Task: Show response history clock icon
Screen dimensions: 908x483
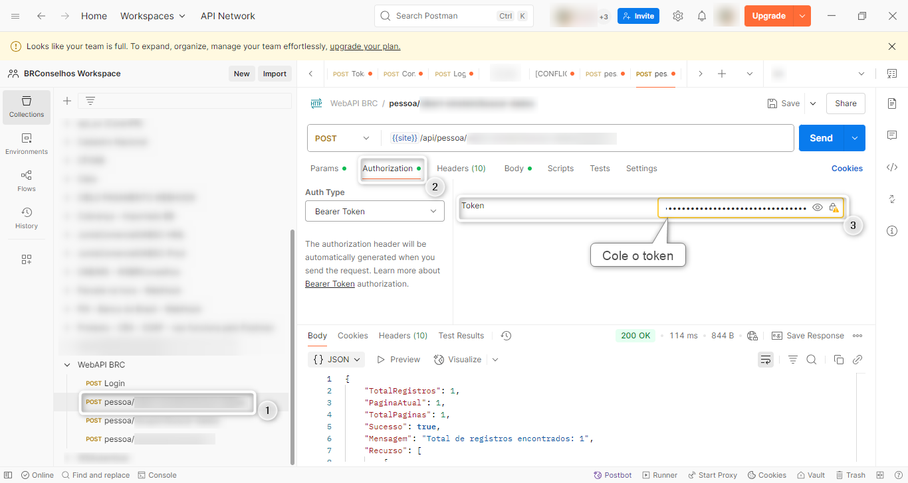Action: tap(506, 336)
